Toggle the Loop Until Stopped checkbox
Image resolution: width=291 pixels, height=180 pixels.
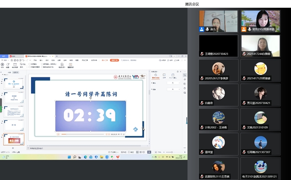[x=42, y=64]
